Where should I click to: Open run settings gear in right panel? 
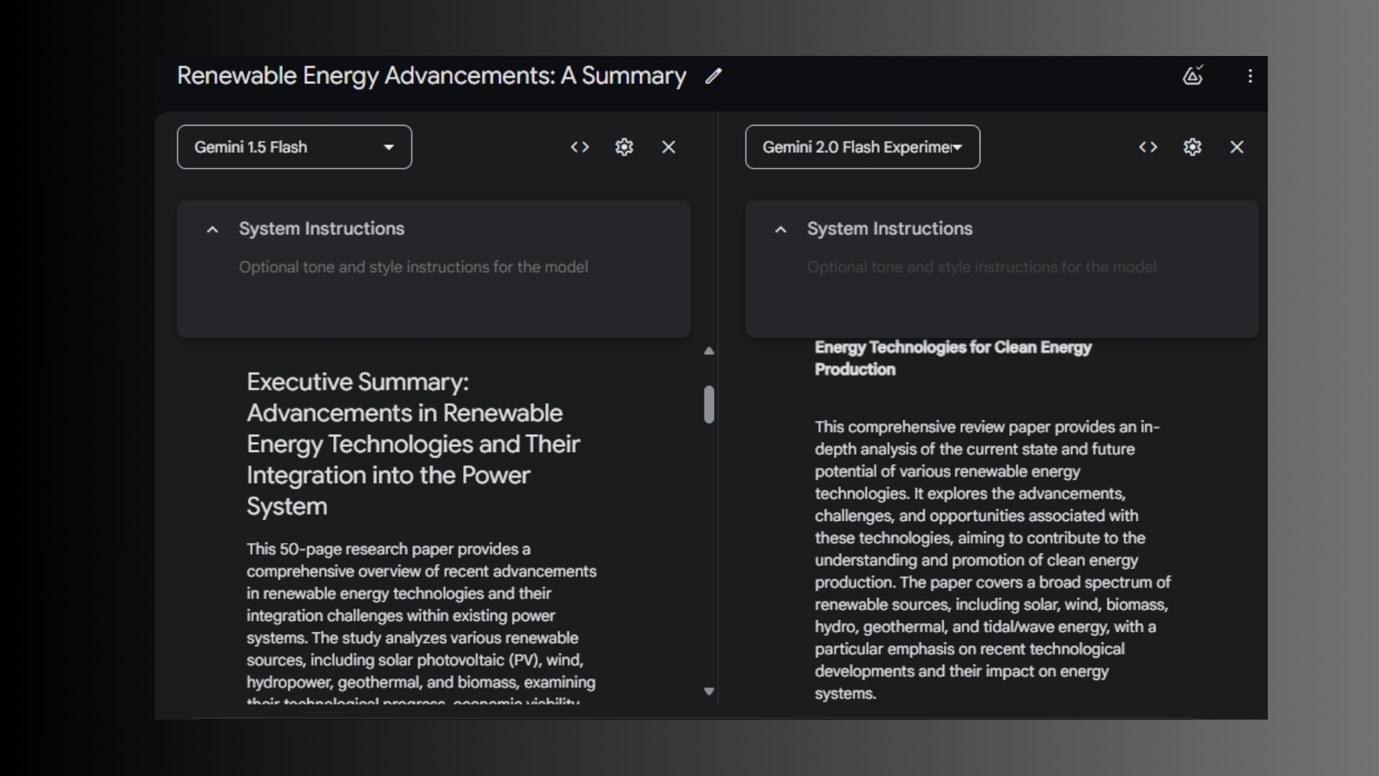[1192, 147]
